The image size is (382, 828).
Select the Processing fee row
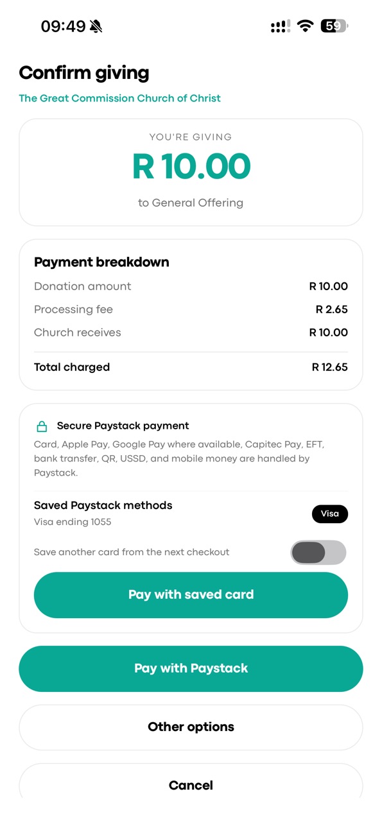click(191, 309)
